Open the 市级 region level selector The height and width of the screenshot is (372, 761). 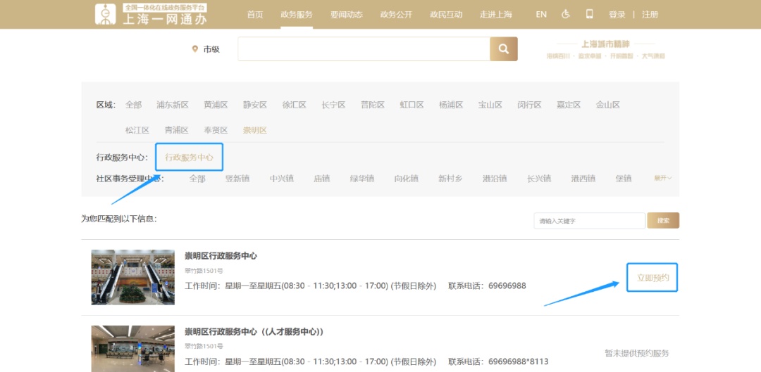211,49
